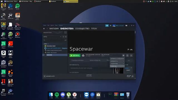
Task: Open KLauncher desktop shortcut
Action: click(x=11, y=44)
